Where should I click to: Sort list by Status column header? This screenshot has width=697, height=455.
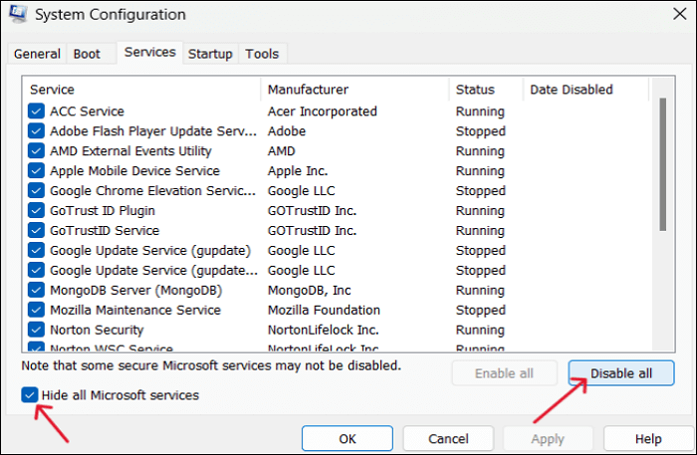[485, 90]
